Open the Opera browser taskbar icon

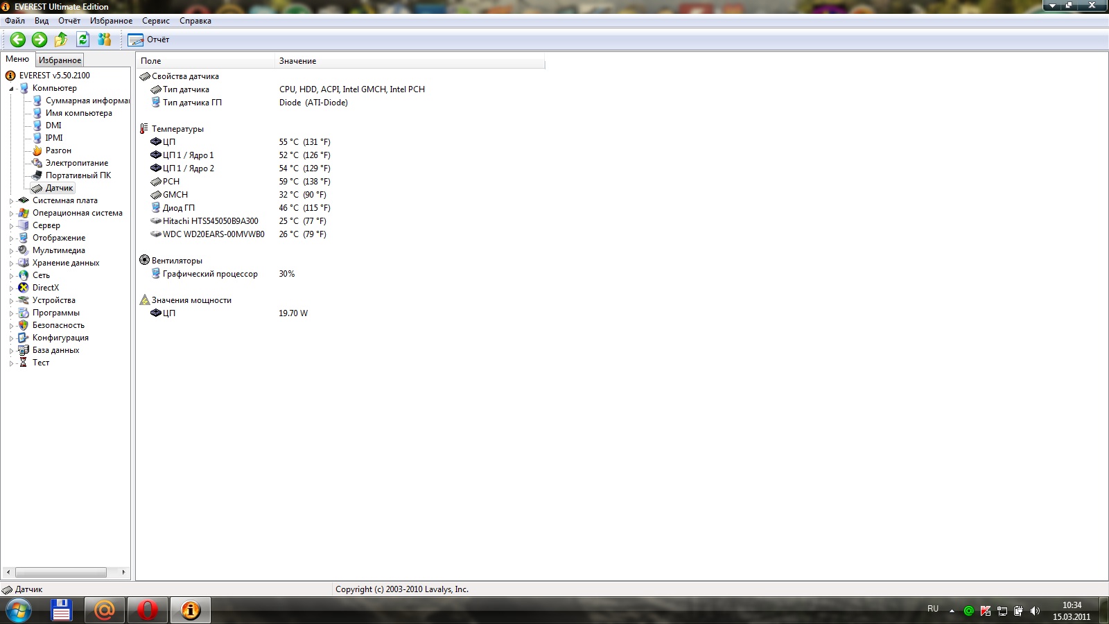pos(147,611)
